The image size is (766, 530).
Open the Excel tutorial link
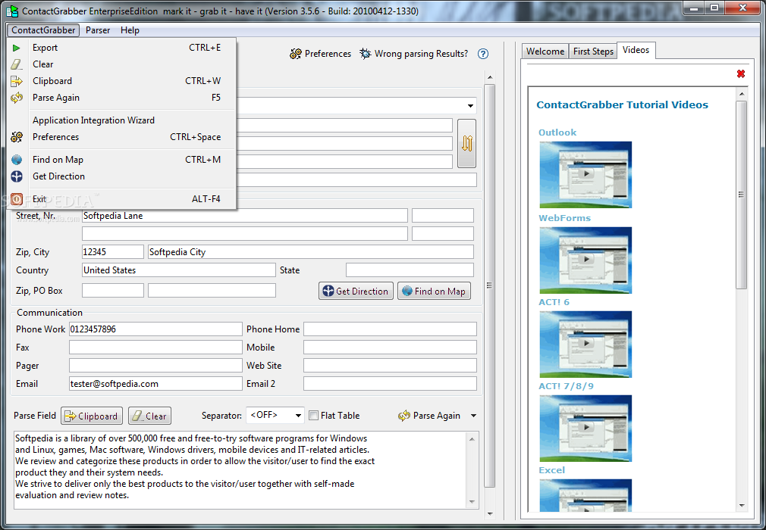[x=551, y=470]
